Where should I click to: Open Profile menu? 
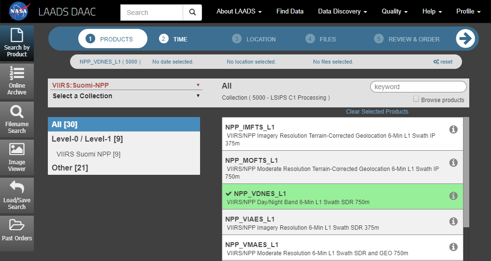[468, 11]
